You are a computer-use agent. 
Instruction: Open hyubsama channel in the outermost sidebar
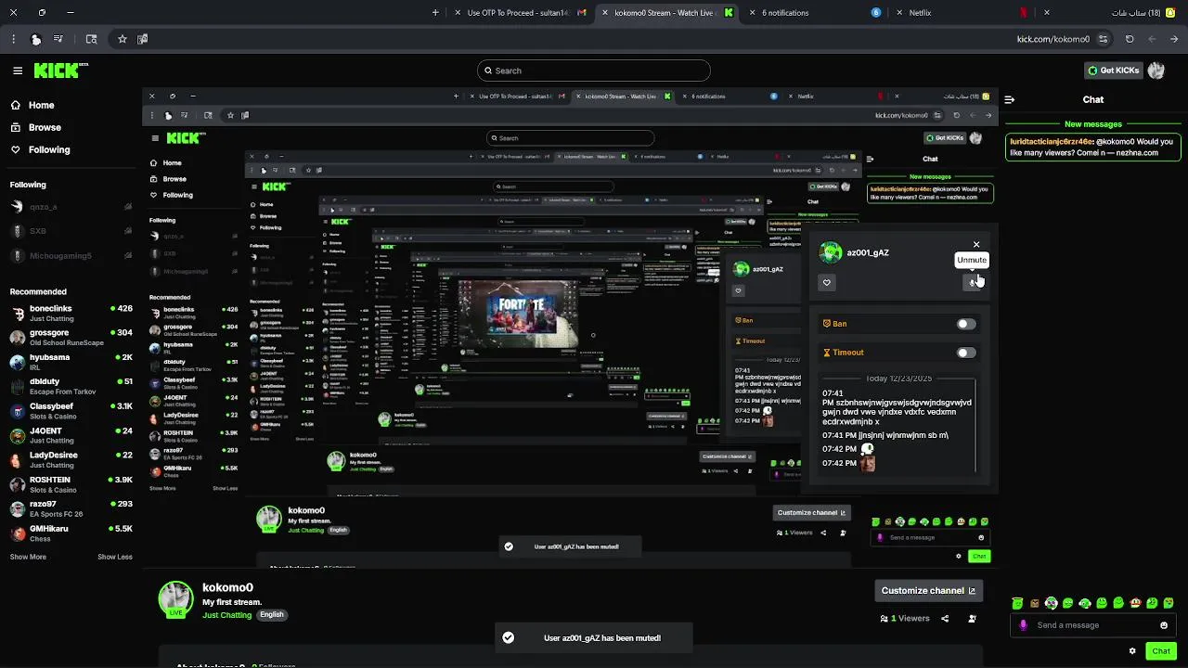71,362
